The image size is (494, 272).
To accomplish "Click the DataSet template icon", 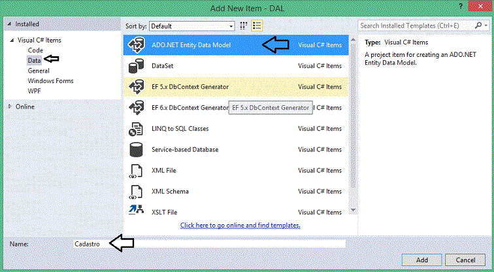I will (x=137, y=66).
